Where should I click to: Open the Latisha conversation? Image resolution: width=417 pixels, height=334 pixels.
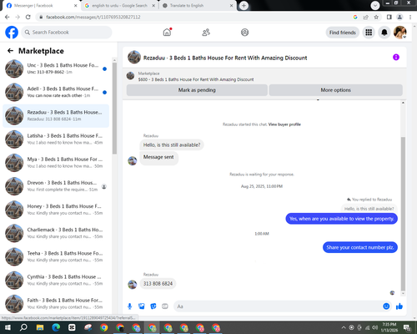click(x=56, y=139)
